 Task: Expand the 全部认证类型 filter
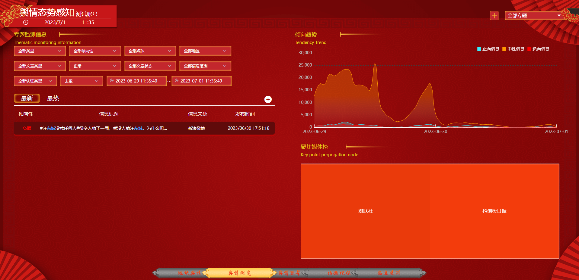[x=35, y=81]
